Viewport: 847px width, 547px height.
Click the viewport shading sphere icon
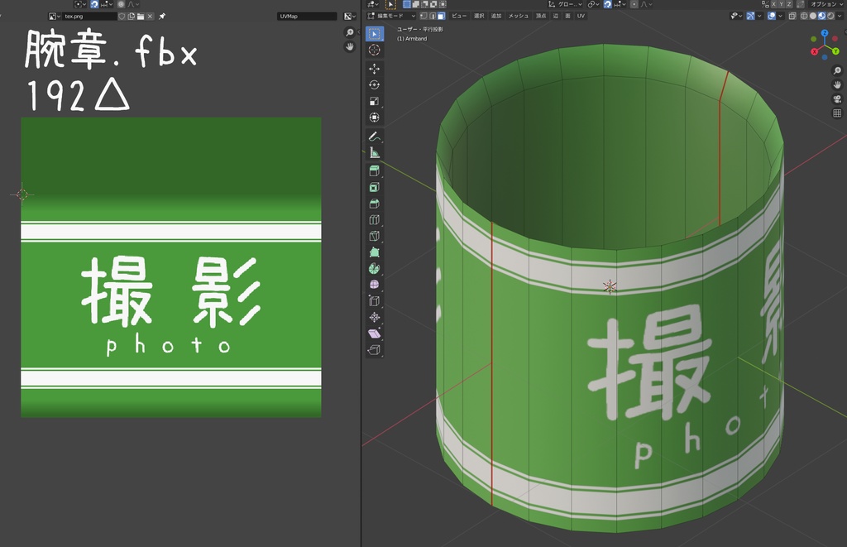[813, 16]
